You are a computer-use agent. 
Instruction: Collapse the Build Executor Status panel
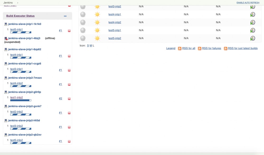pos(65,16)
